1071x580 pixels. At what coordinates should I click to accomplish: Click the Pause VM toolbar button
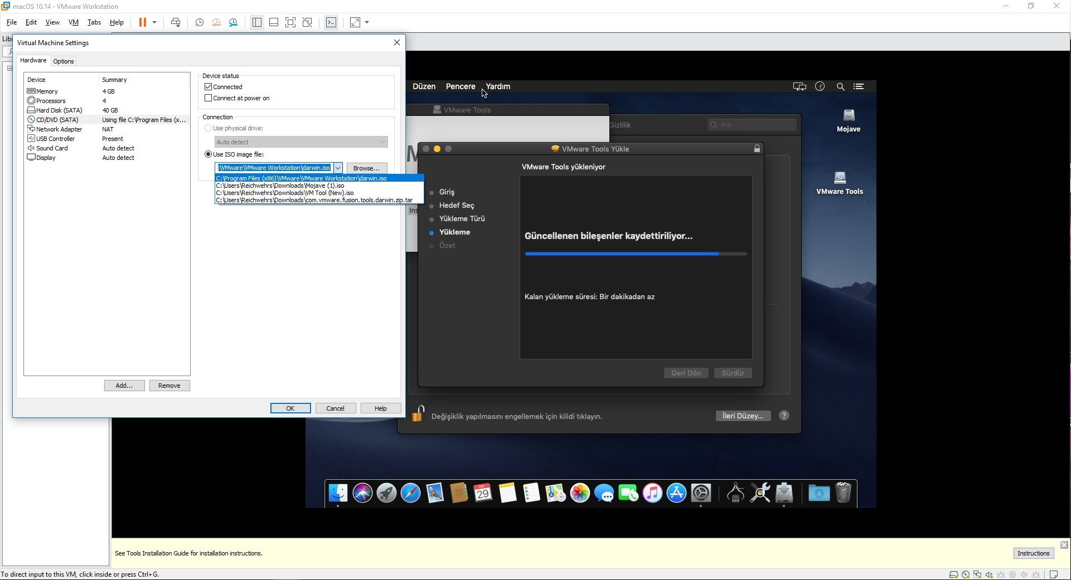pyautogui.click(x=142, y=22)
